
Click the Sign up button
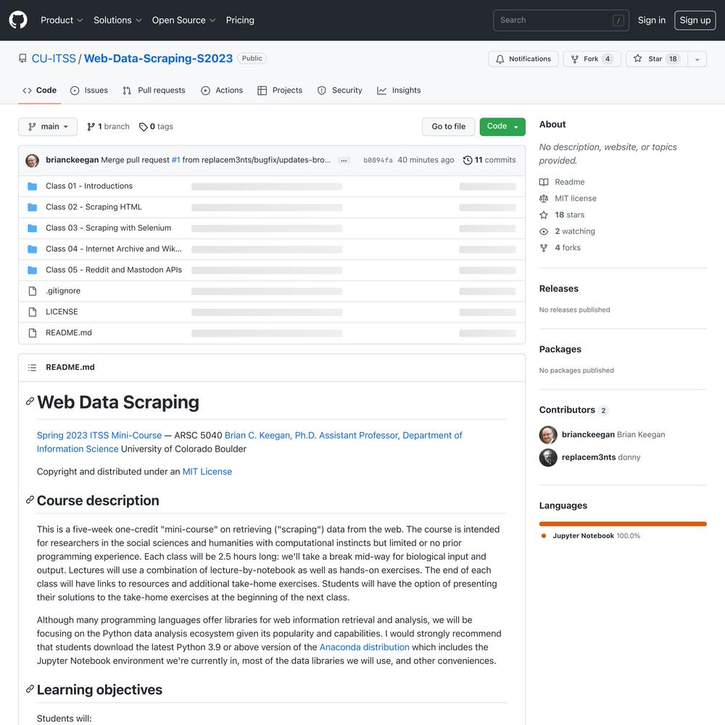point(695,20)
